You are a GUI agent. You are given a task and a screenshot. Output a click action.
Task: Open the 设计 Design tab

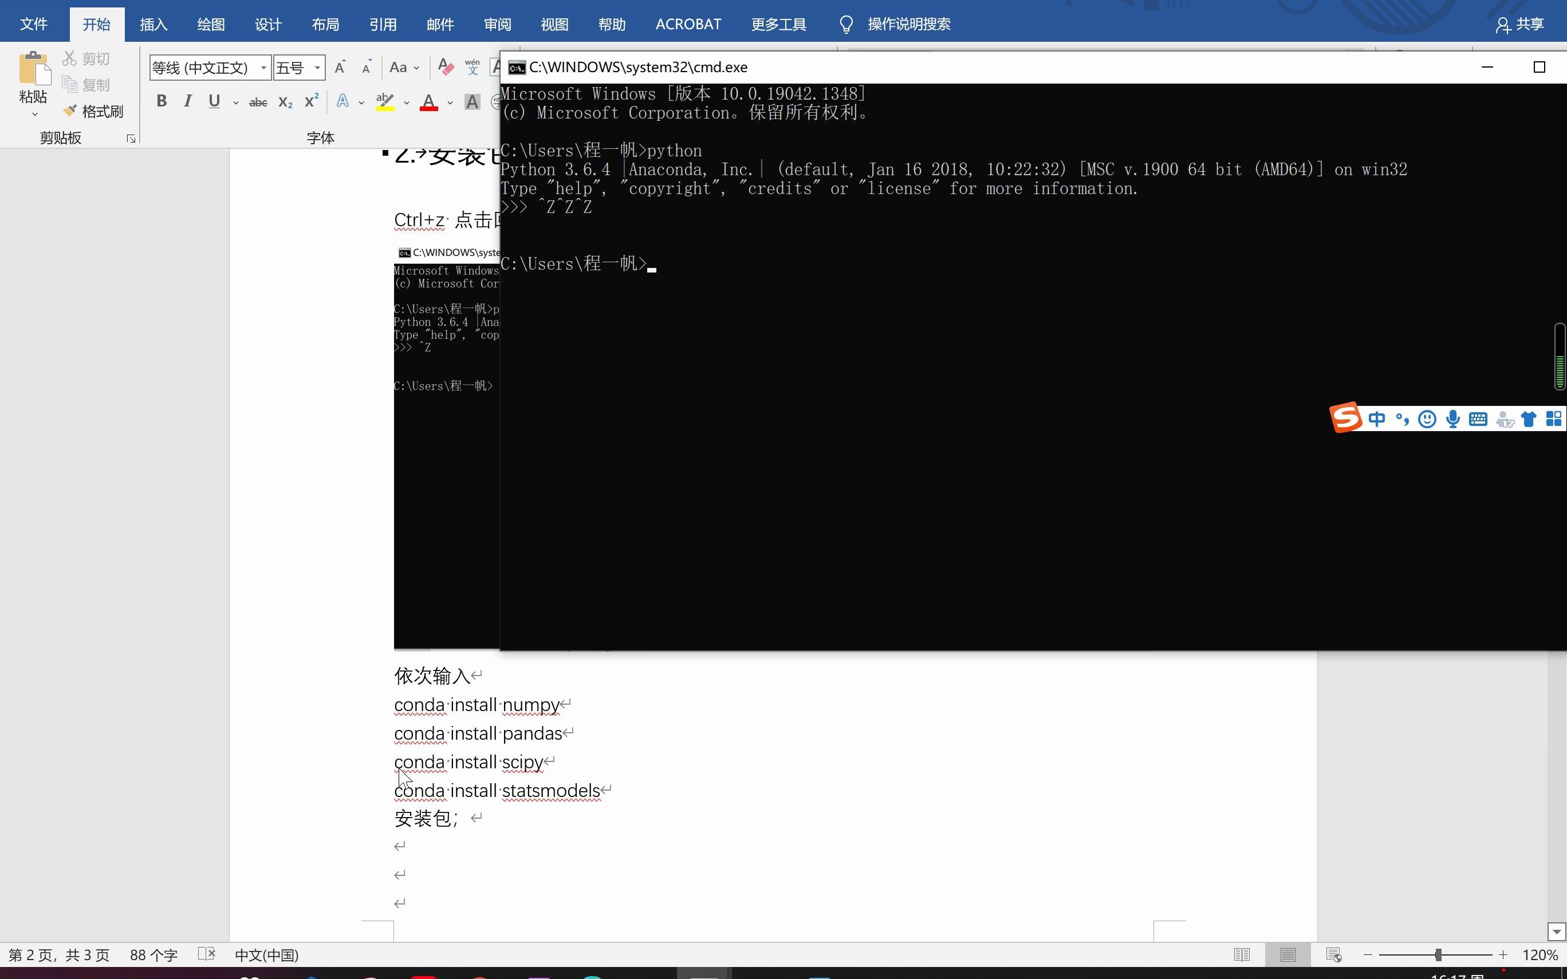[x=268, y=25]
